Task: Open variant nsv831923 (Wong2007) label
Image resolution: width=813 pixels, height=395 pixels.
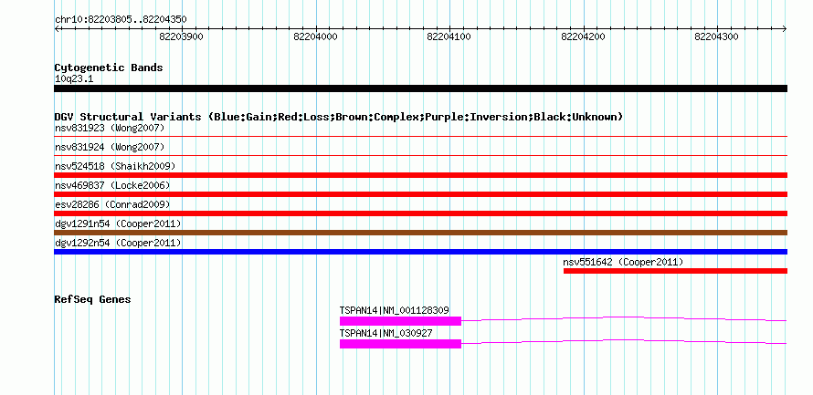Action: (x=110, y=128)
